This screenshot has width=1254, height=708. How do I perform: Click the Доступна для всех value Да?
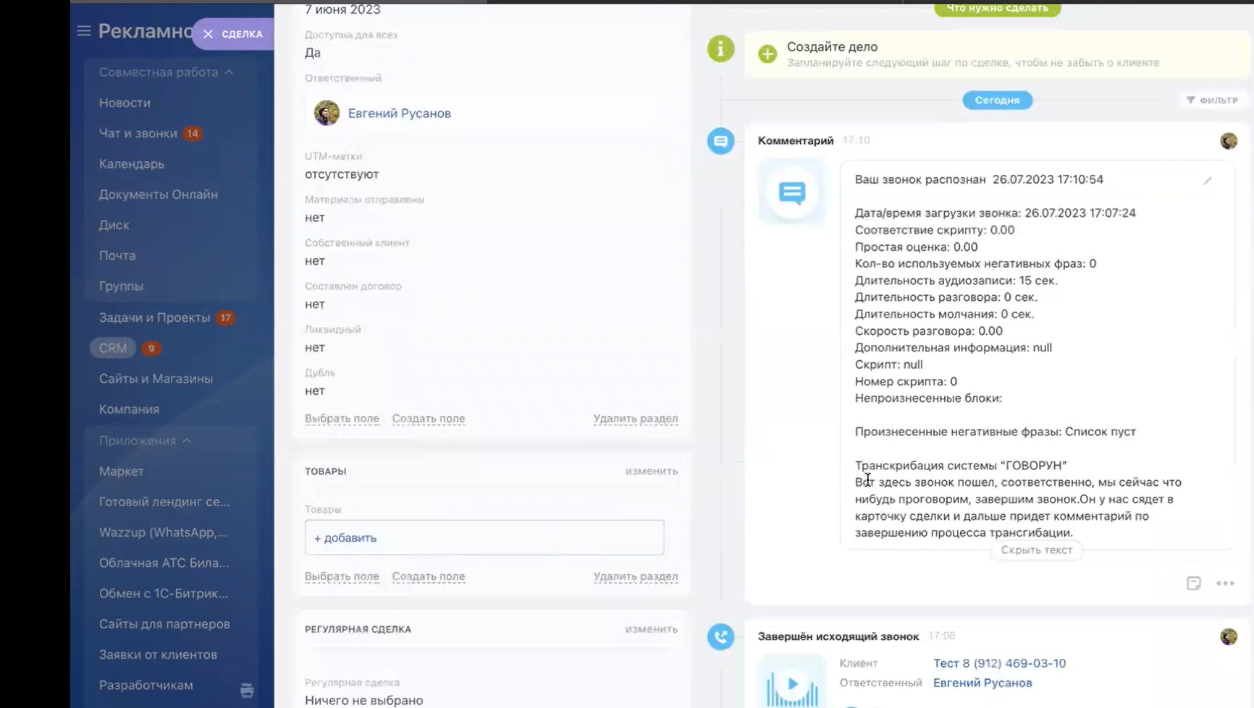(313, 53)
